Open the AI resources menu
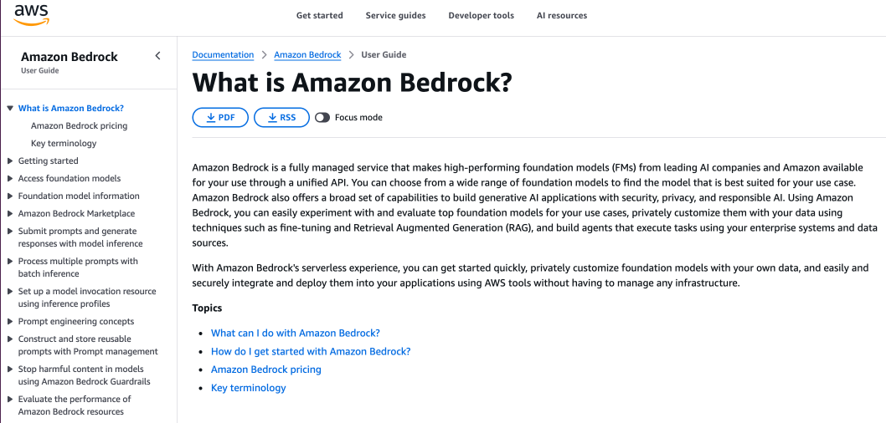The height and width of the screenshot is (423, 886). 562,16
